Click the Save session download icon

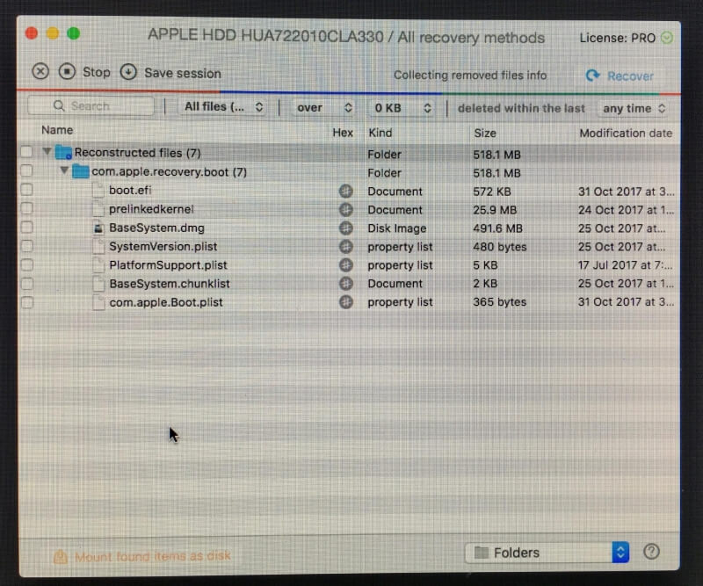click(128, 72)
